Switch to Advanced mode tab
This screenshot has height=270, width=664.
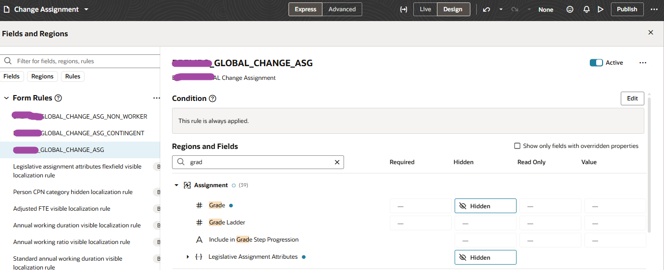click(342, 9)
